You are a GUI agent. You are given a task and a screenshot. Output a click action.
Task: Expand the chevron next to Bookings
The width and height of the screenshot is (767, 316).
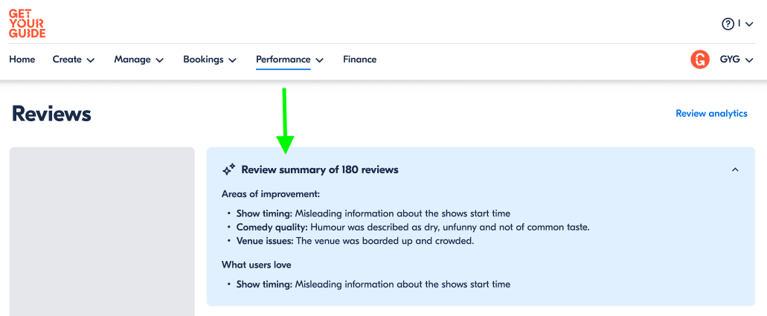(233, 60)
